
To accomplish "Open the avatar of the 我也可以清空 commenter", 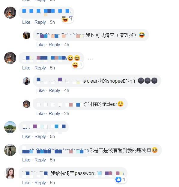I will (26, 35).
